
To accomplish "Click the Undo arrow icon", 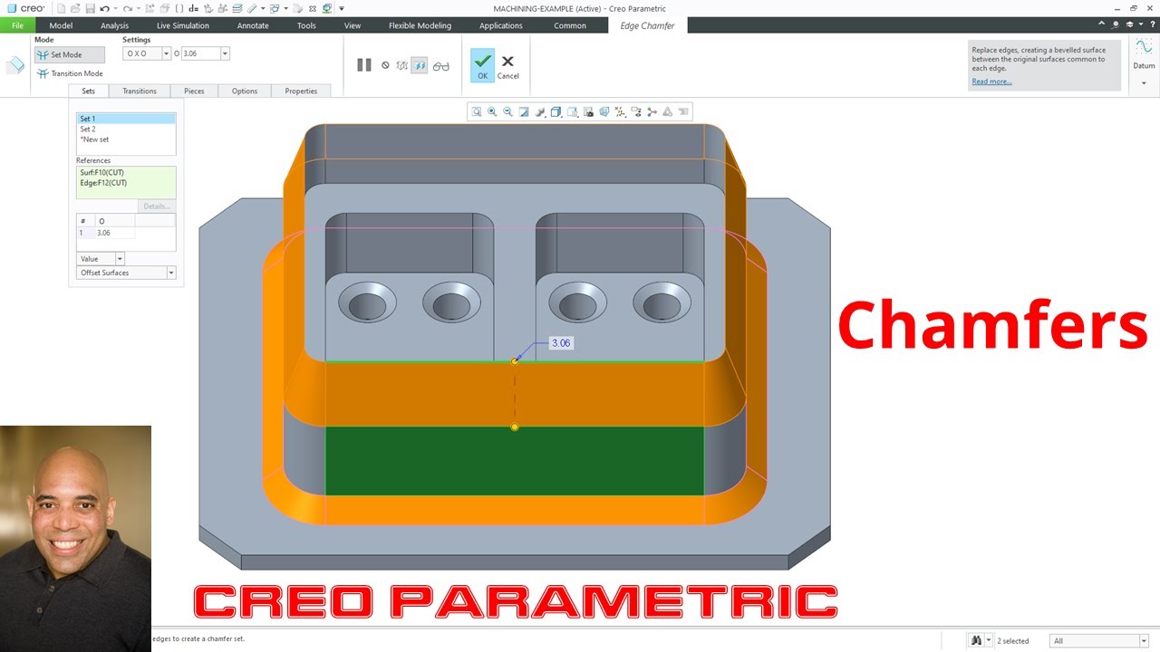I will [x=103, y=8].
